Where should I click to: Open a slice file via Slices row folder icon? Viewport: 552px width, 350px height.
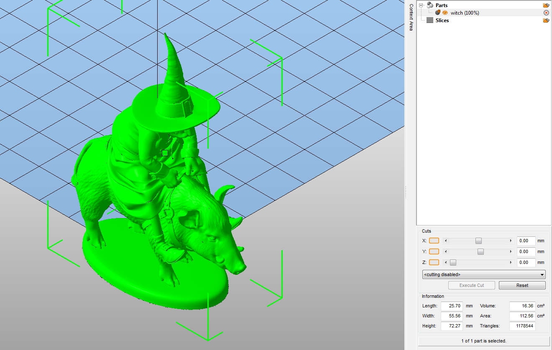(546, 20)
